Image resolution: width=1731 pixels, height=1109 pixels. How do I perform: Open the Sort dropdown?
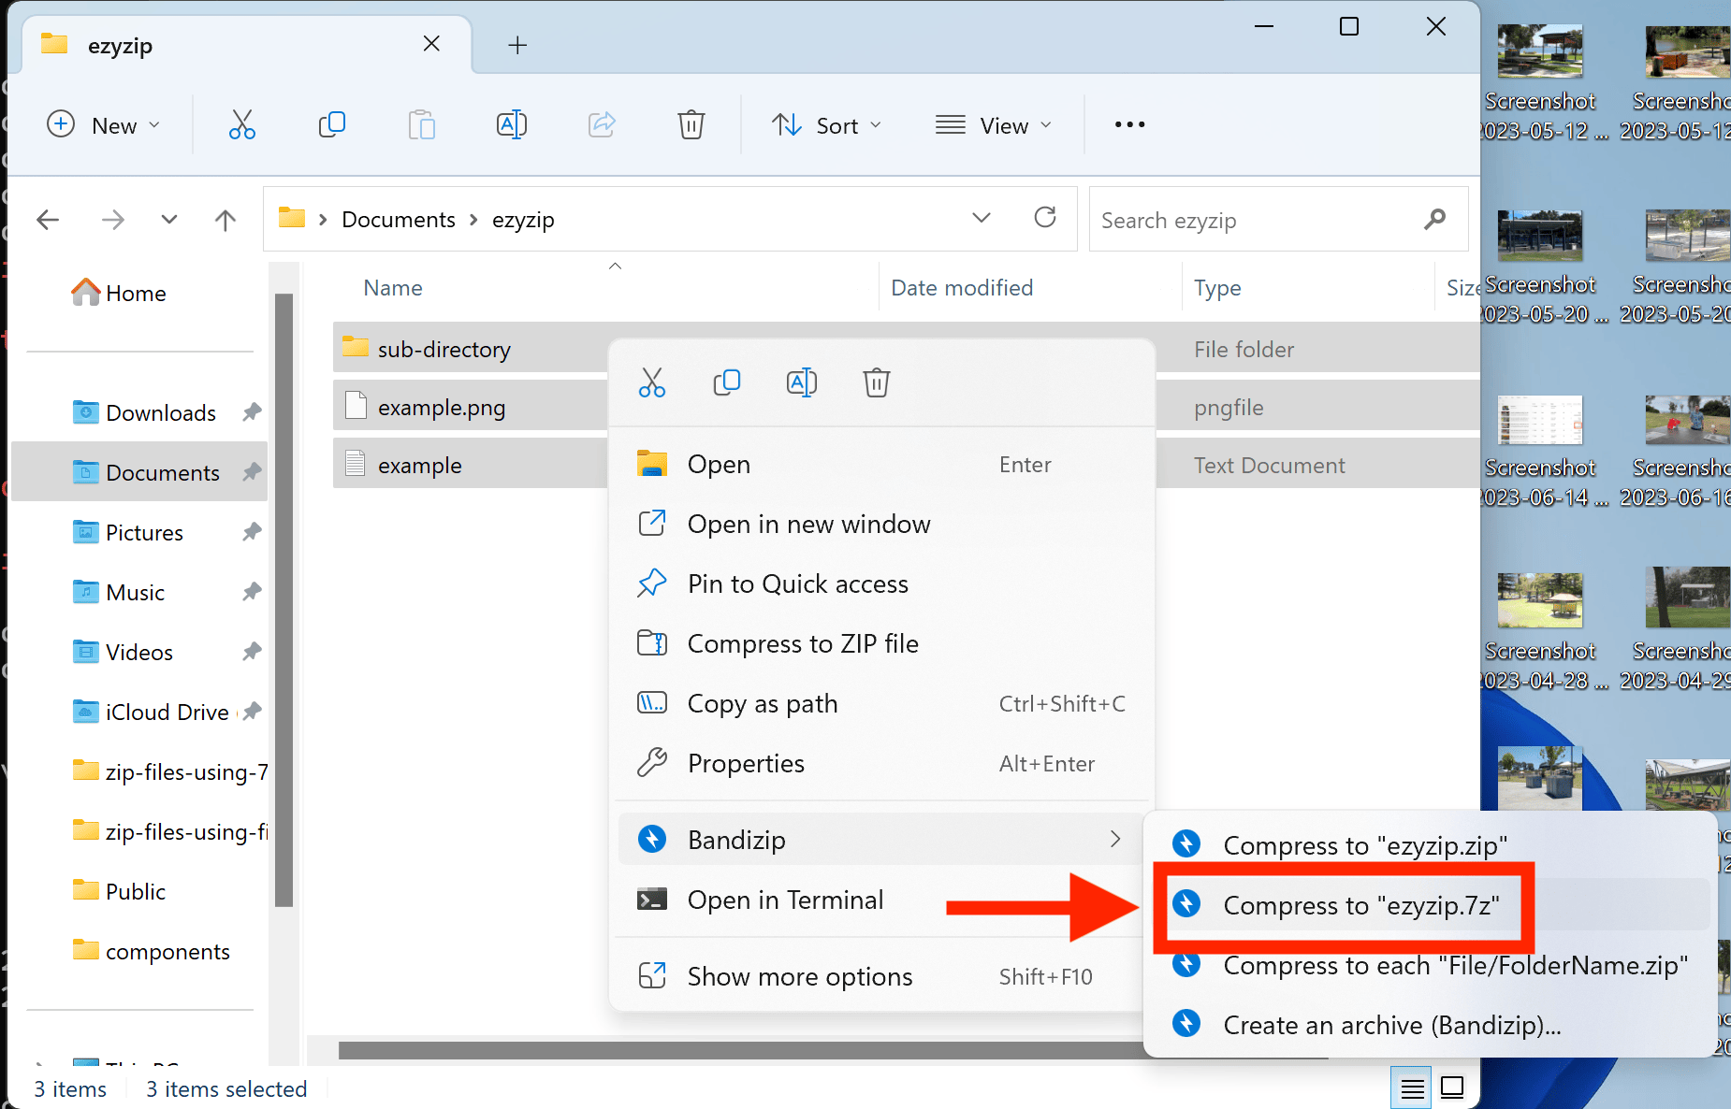pos(827,124)
